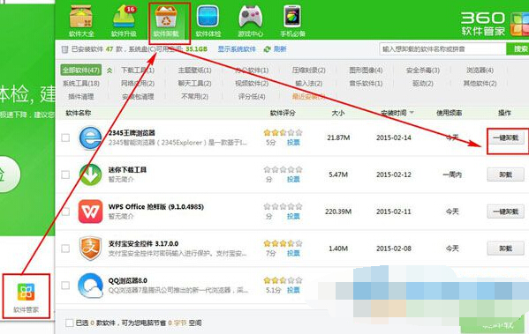Click the 支付宝安全控件 shield icon
This screenshot has height=334, width=529.
(90, 249)
